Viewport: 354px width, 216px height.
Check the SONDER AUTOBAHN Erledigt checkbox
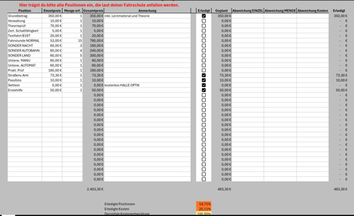click(203, 50)
